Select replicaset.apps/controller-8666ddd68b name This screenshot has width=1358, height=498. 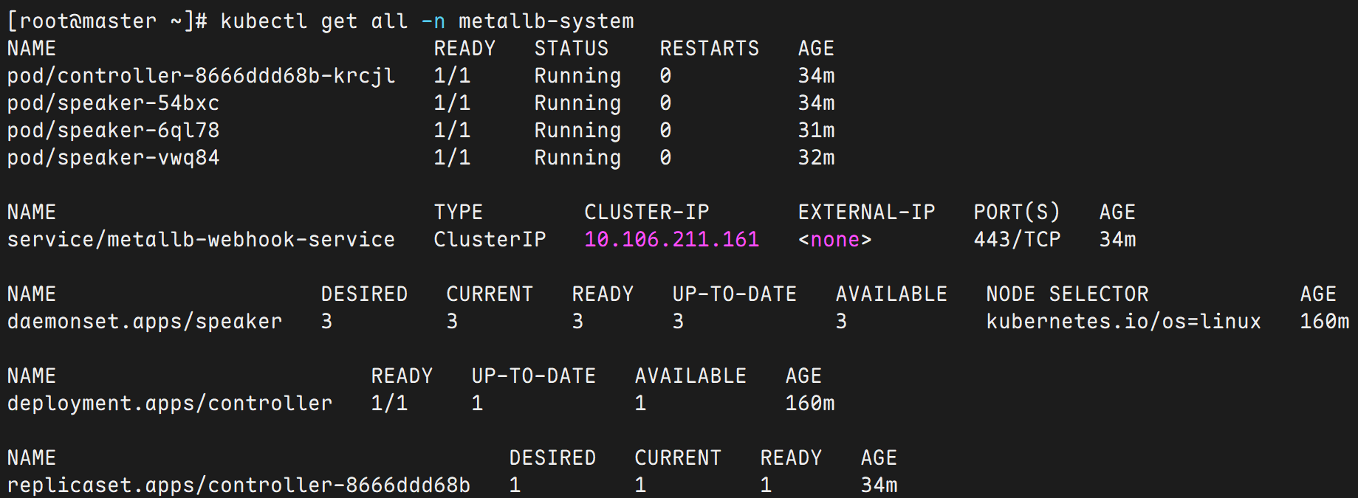(x=239, y=485)
